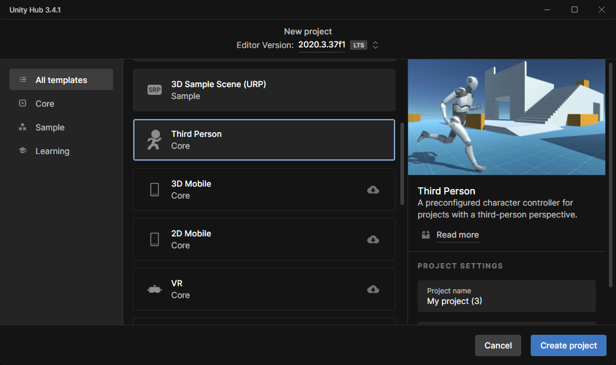
Task: Pick the VR template card
Action: point(264,289)
